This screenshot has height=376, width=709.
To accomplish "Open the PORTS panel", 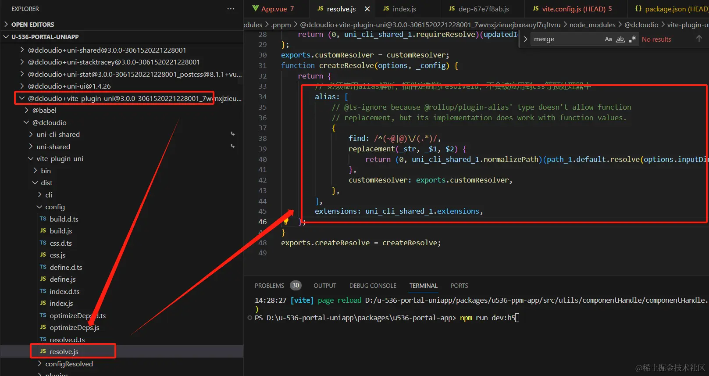I will click(460, 286).
